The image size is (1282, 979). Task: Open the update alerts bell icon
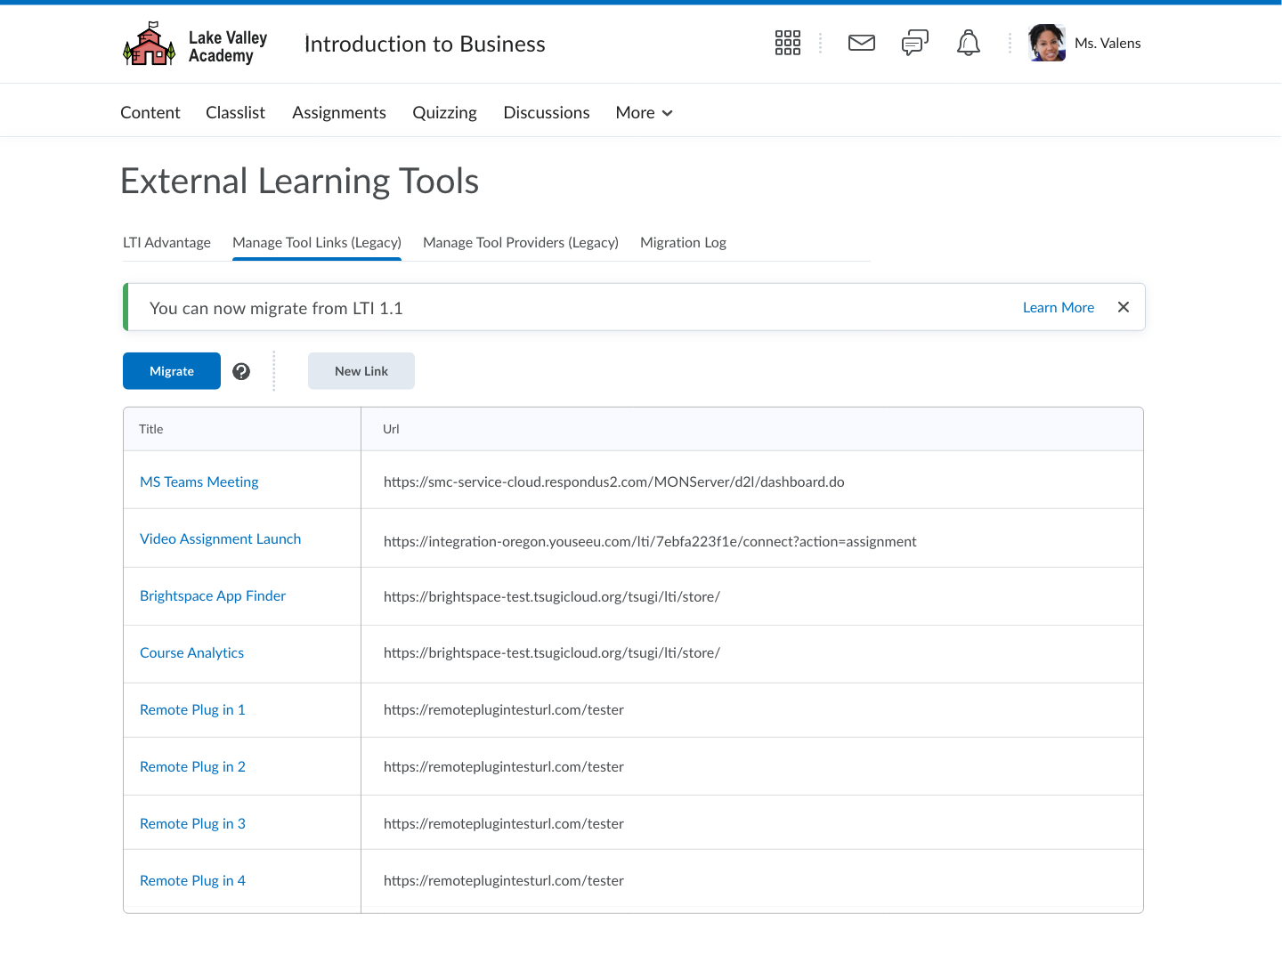pos(969,43)
